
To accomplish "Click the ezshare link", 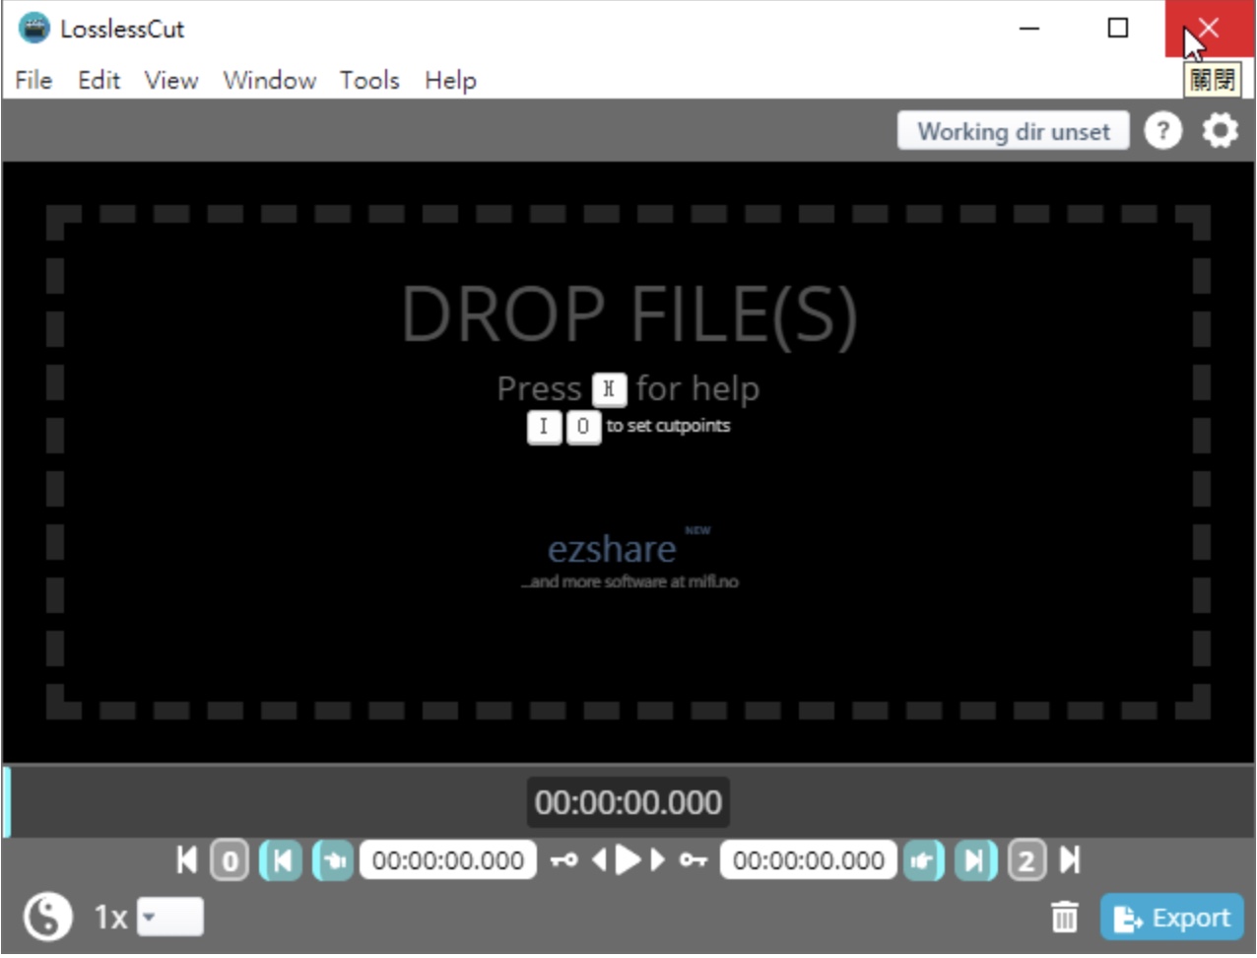I will 612,548.
